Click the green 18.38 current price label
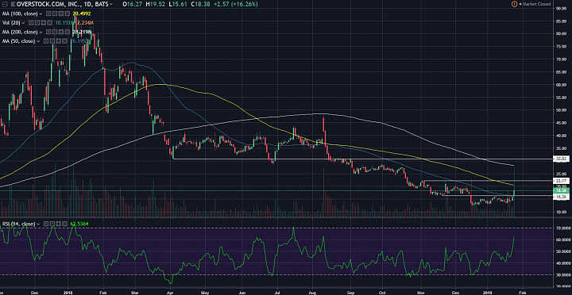 (x=560, y=190)
